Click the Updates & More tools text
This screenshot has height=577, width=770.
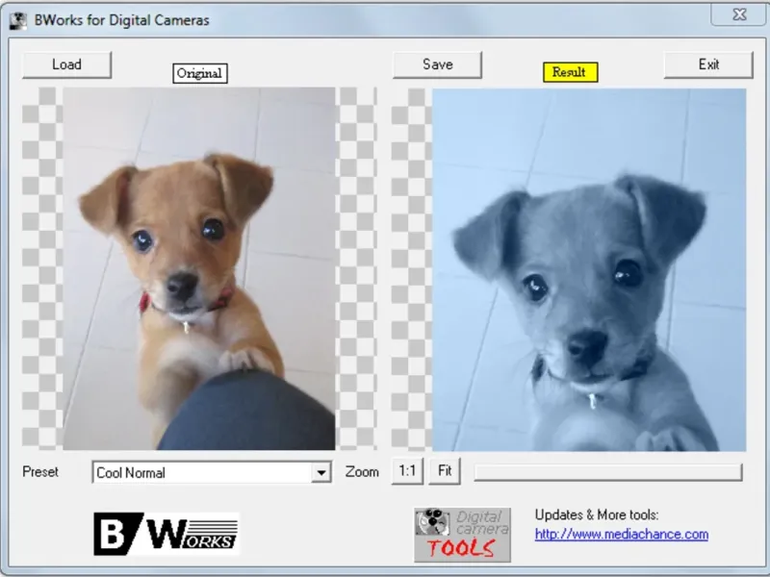pyautogui.click(x=597, y=514)
